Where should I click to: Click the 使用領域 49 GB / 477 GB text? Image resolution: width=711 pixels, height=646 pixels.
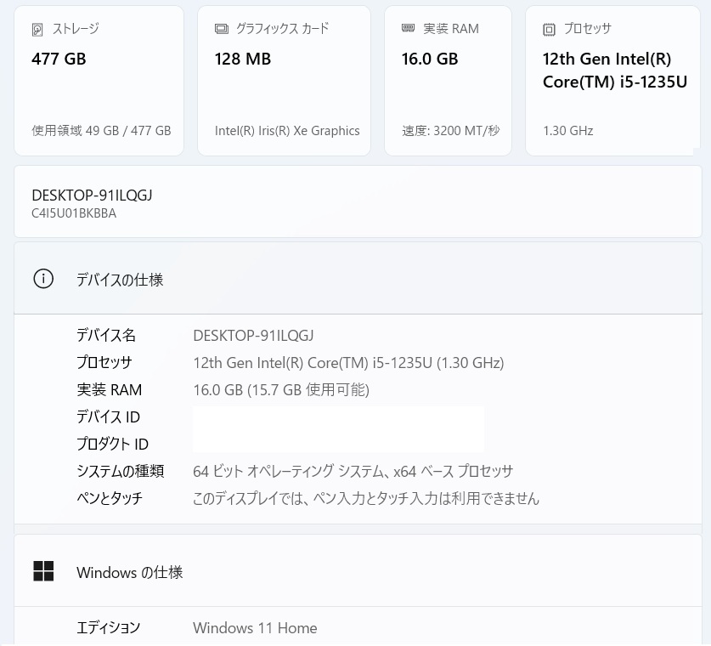click(101, 131)
